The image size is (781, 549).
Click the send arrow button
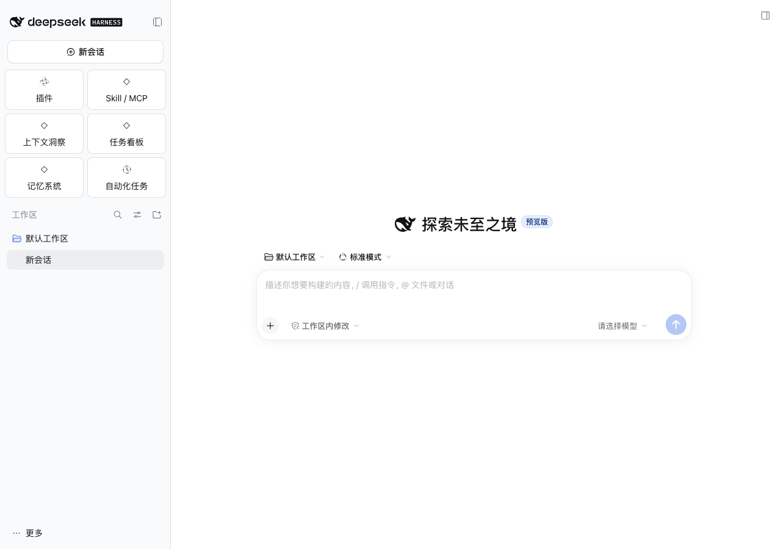(x=676, y=325)
